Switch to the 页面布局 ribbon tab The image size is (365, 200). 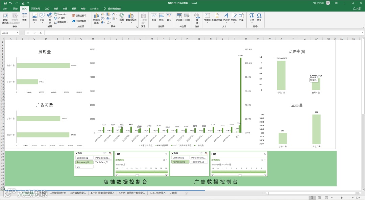point(35,8)
